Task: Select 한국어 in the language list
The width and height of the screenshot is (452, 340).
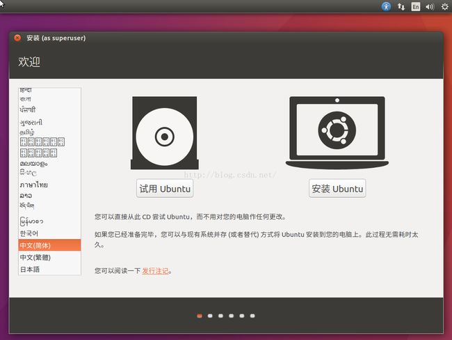Action: [x=49, y=233]
